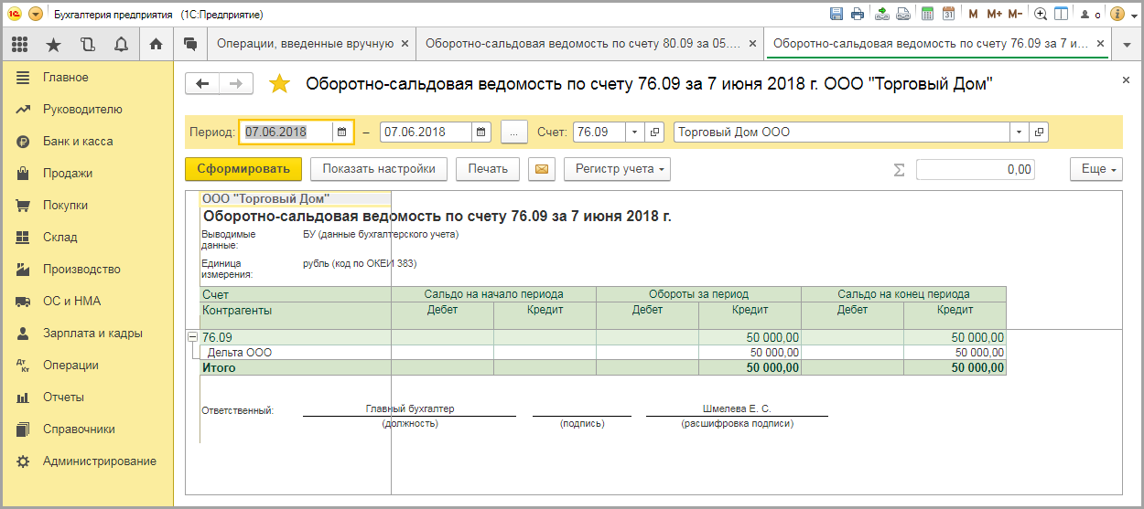Open the Еще dropdown menu
1144x509 pixels.
click(x=1095, y=169)
